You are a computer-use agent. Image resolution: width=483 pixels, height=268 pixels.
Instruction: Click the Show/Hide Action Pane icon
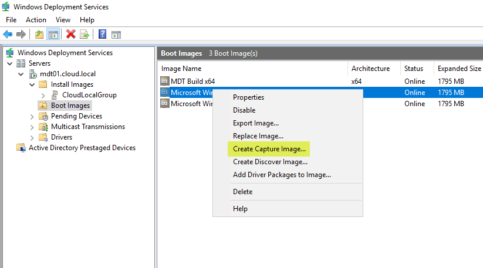click(116, 35)
